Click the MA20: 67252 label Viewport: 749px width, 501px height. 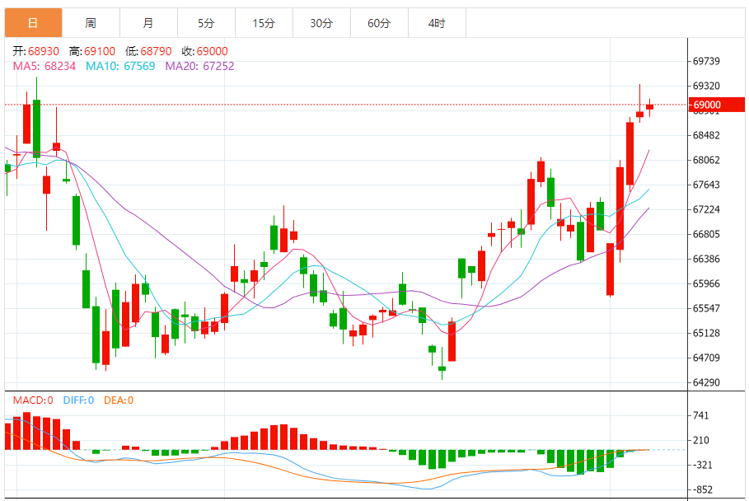click(199, 66)
